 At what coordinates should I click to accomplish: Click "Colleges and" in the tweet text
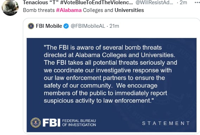pyautogui.click(x=98, y=10)
